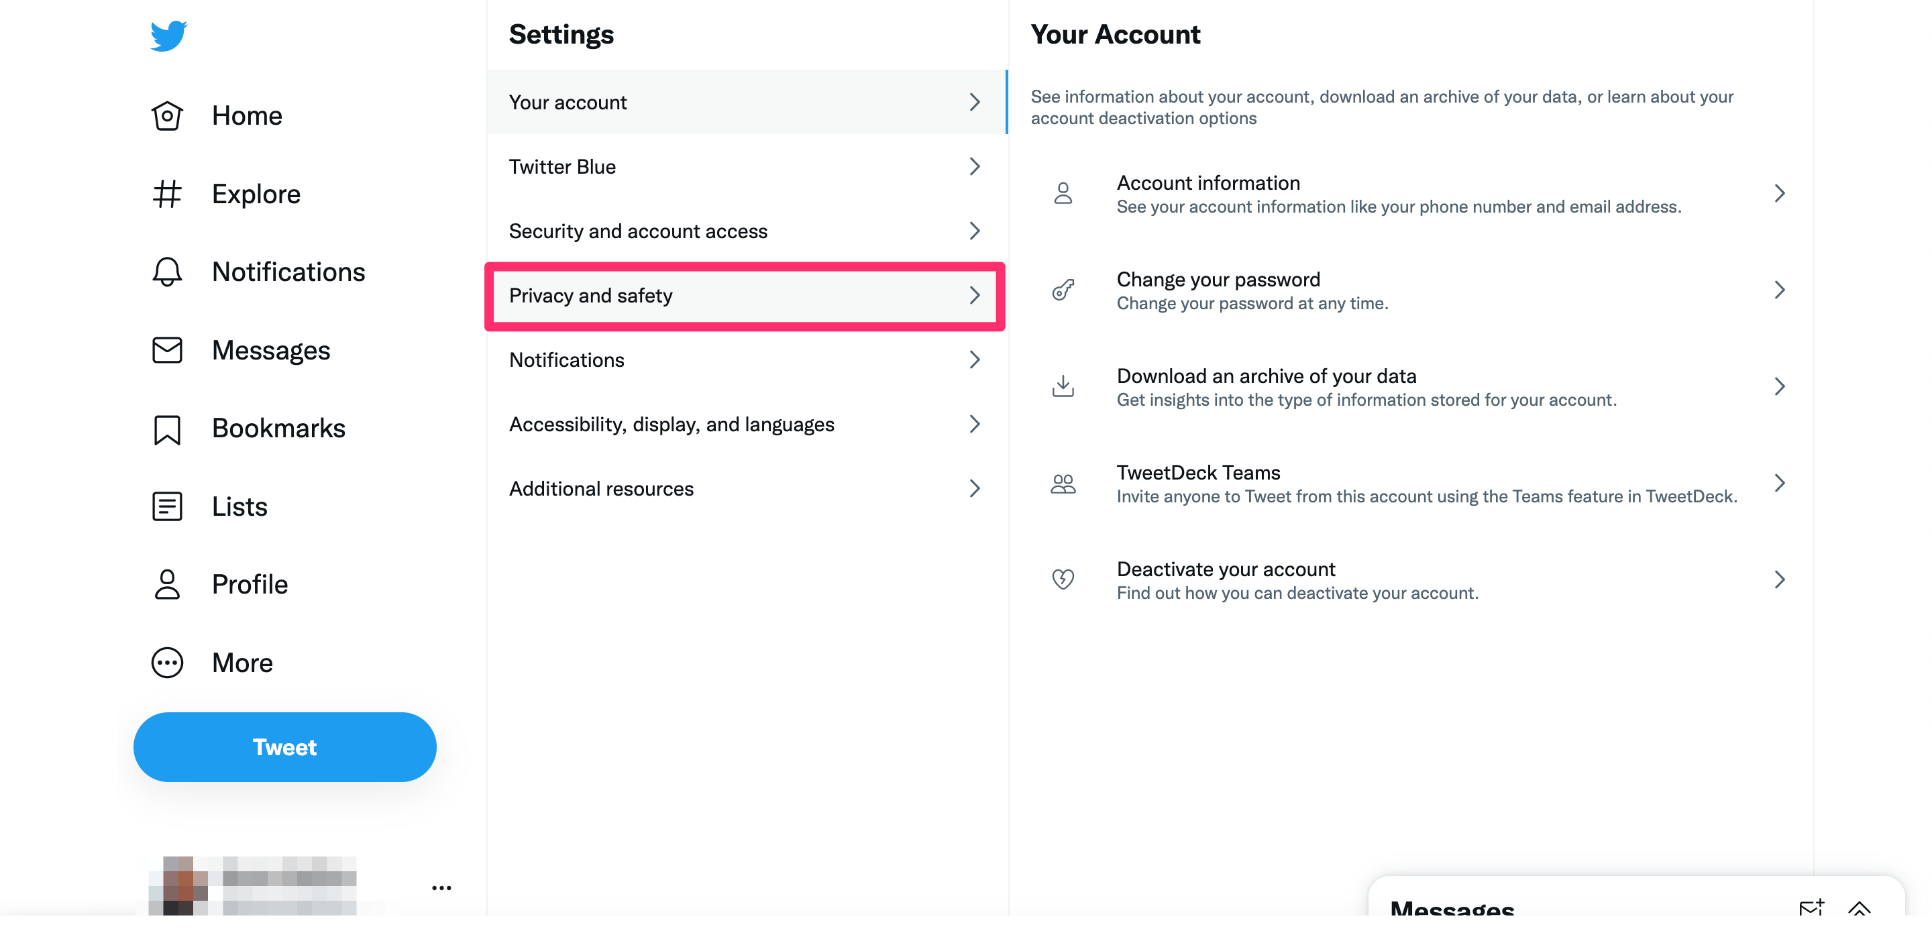The width and height of the screenshot is (1932, 943).
Task: Click the Tweet compose button
Action: point(284,746)
